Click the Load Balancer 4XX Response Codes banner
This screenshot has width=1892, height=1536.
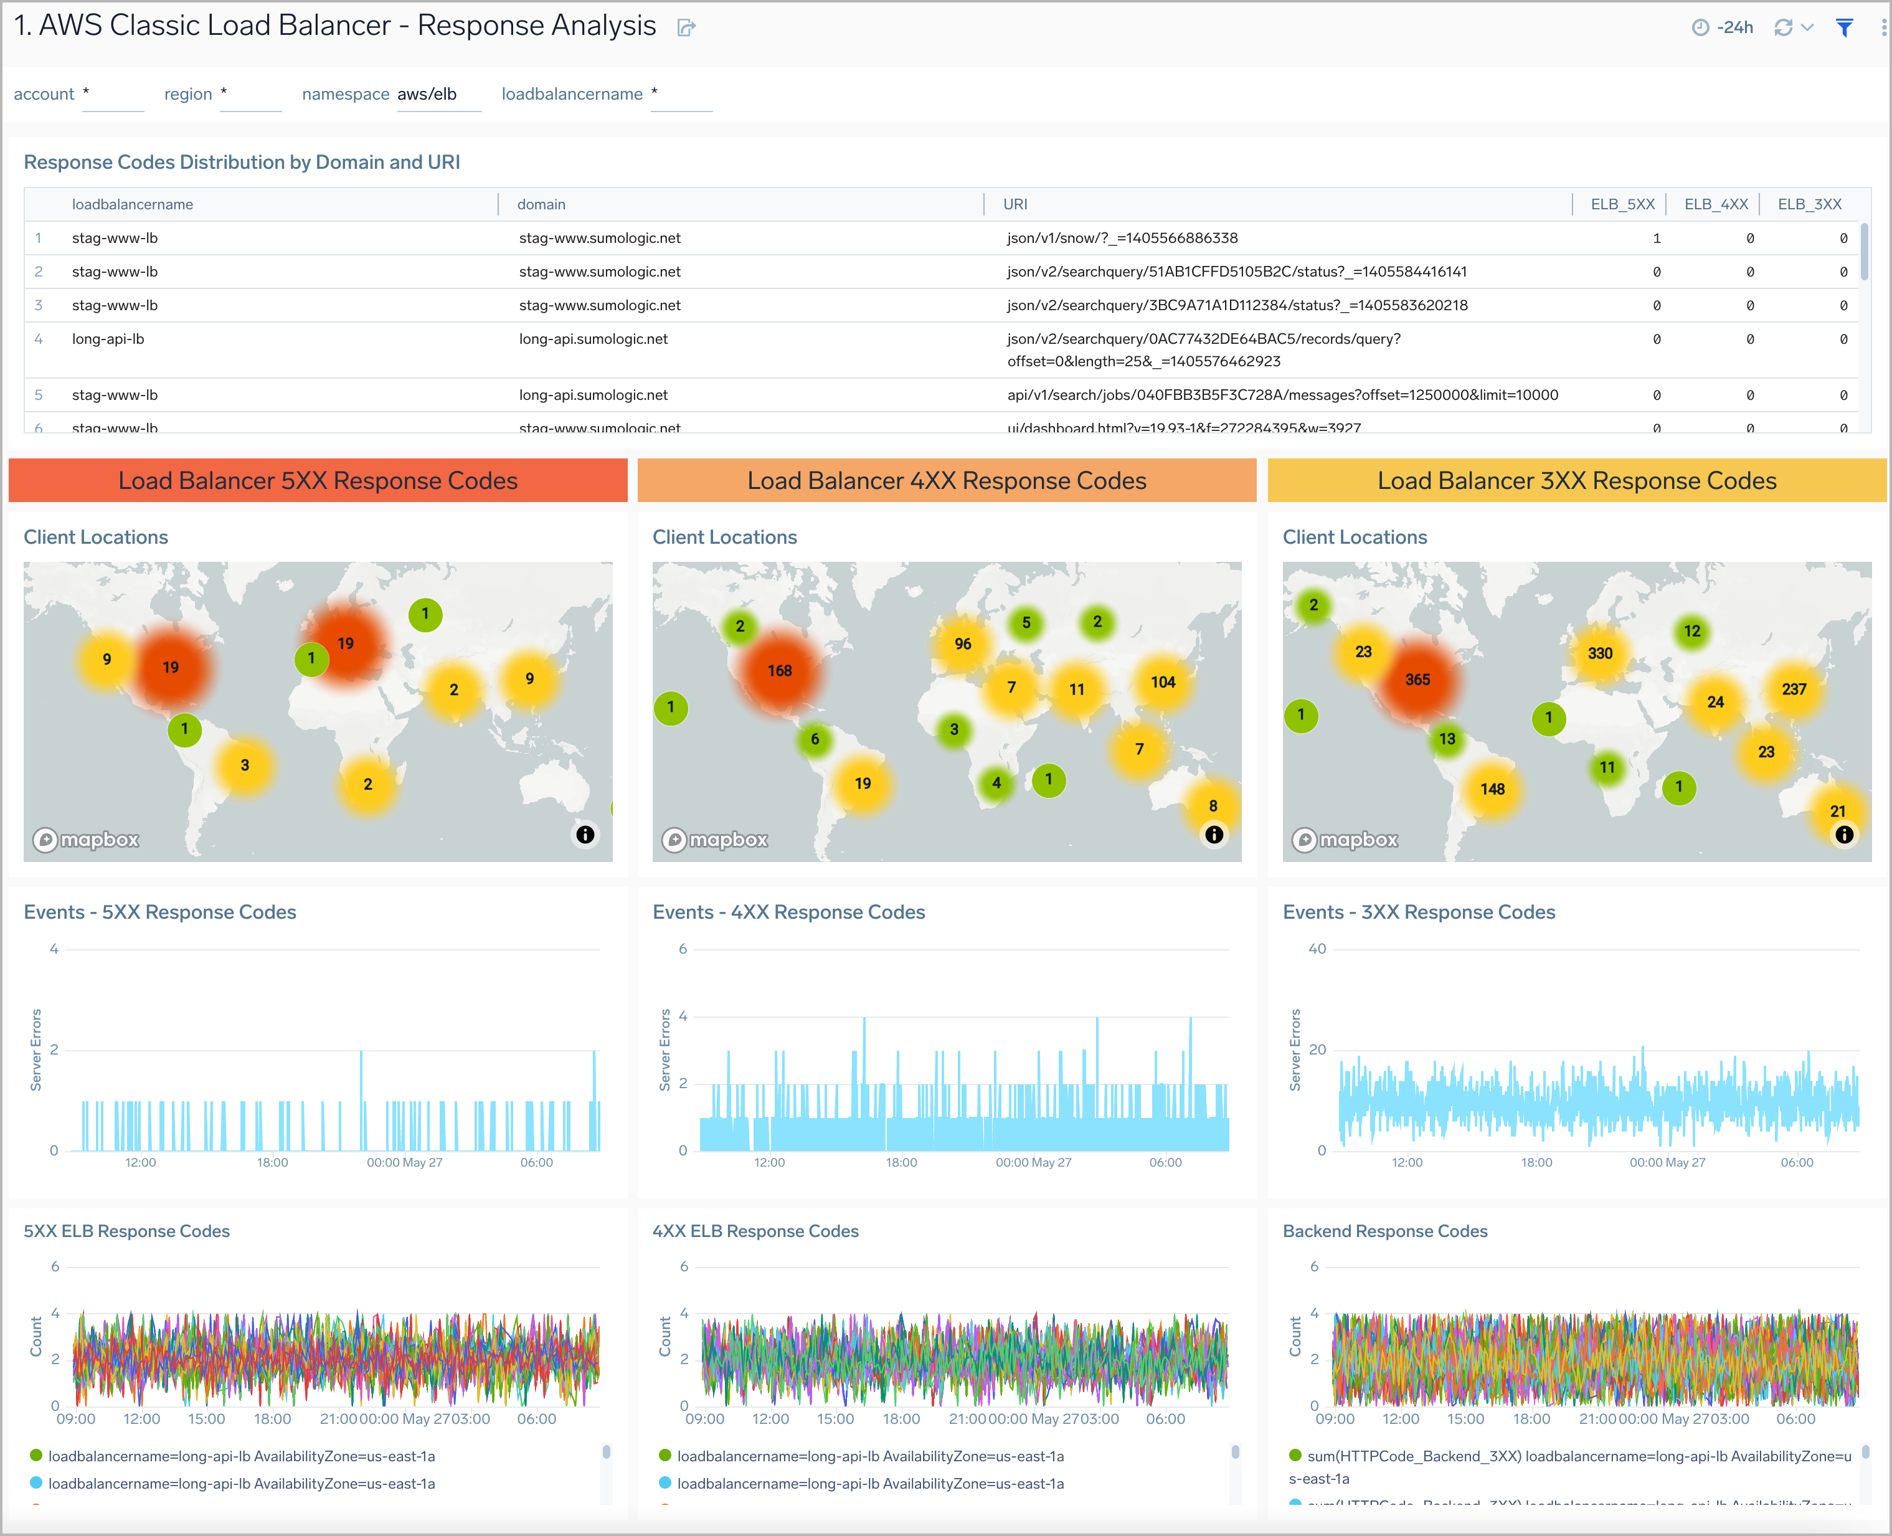947,480
